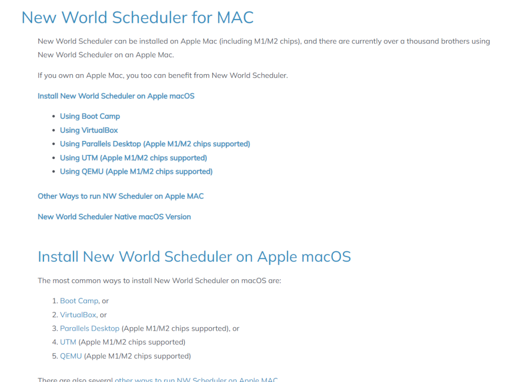The width and height of the screenshot is (519, 382).
Task: Go to the 'Using VirtualBox' bulleted link
Action: click(x=89, y=130)
